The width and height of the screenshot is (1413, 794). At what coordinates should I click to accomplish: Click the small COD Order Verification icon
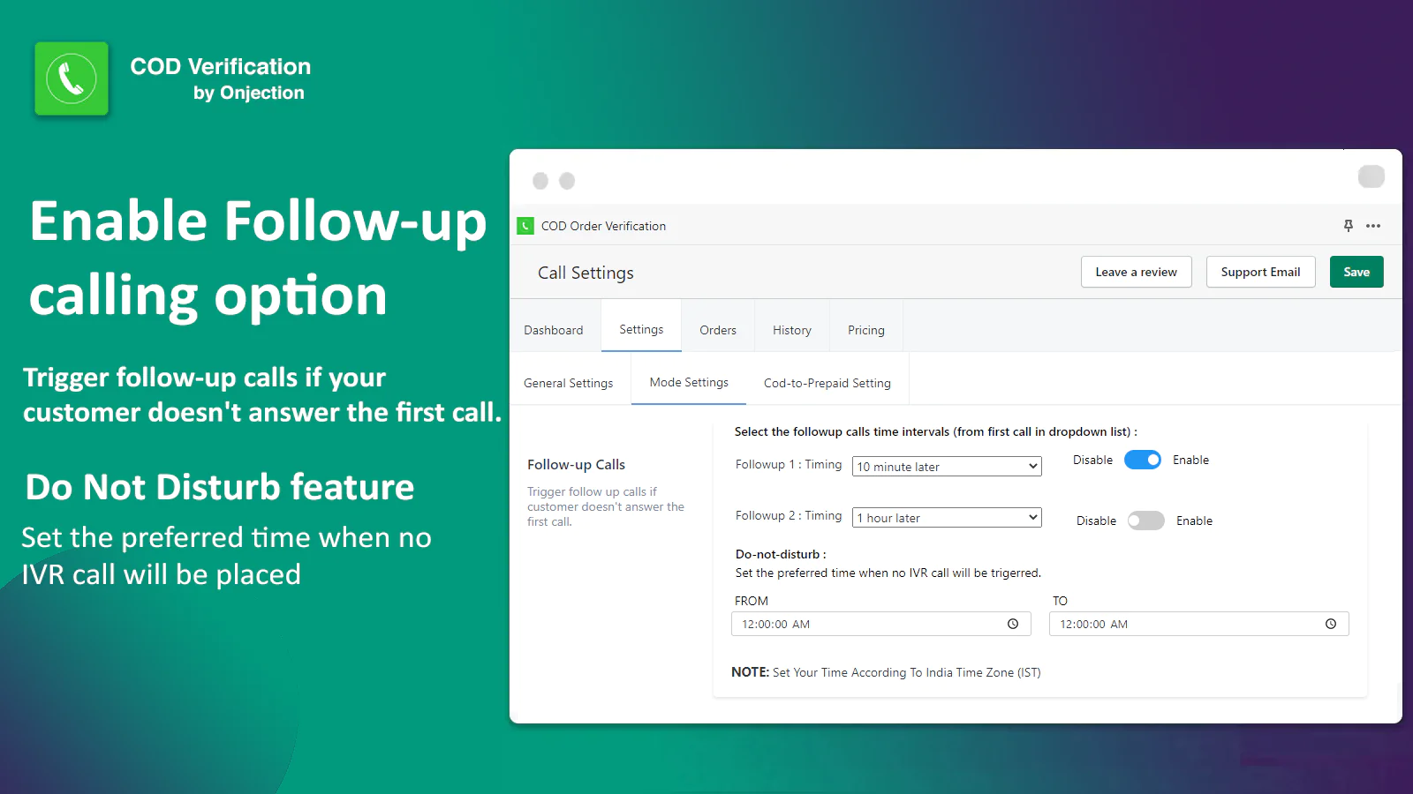click(x=525, y=226)
